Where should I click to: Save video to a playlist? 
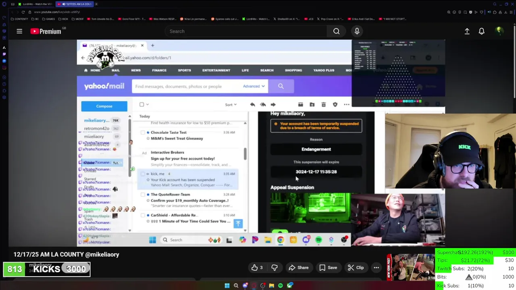(x=328, y=267)
